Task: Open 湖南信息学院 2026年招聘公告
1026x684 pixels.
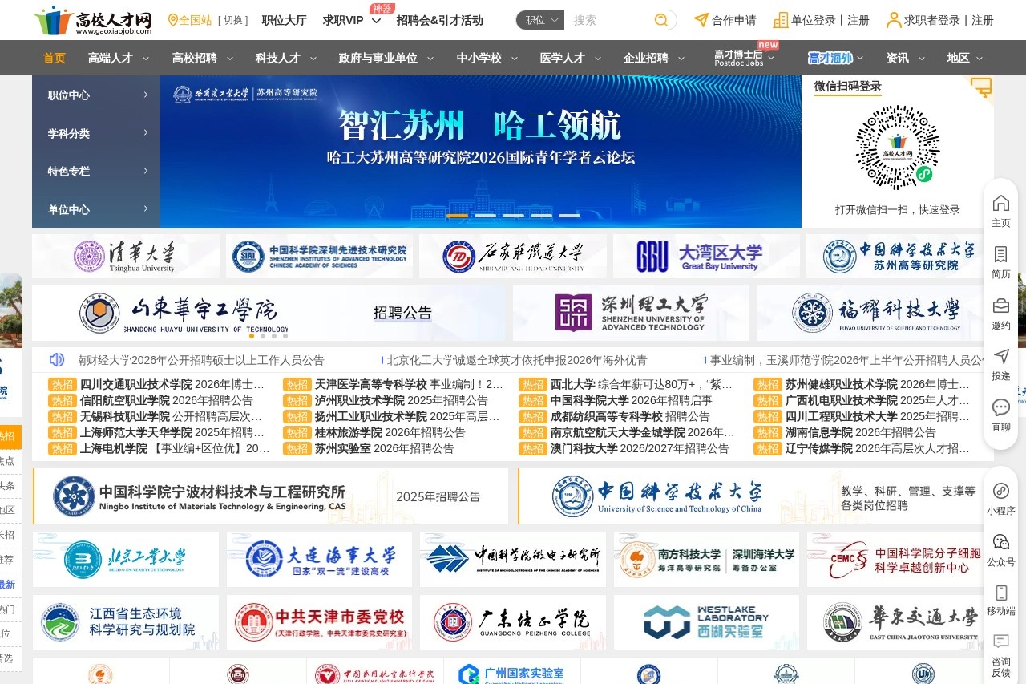Action: coord(860,432)
